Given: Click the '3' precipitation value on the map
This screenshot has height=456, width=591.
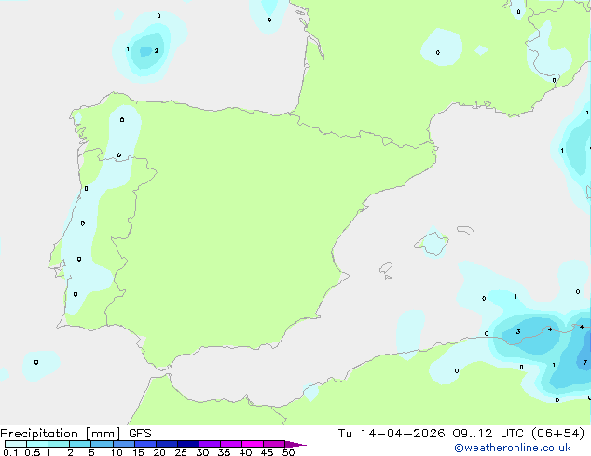Looking at the screenshot, I should 518,331.
